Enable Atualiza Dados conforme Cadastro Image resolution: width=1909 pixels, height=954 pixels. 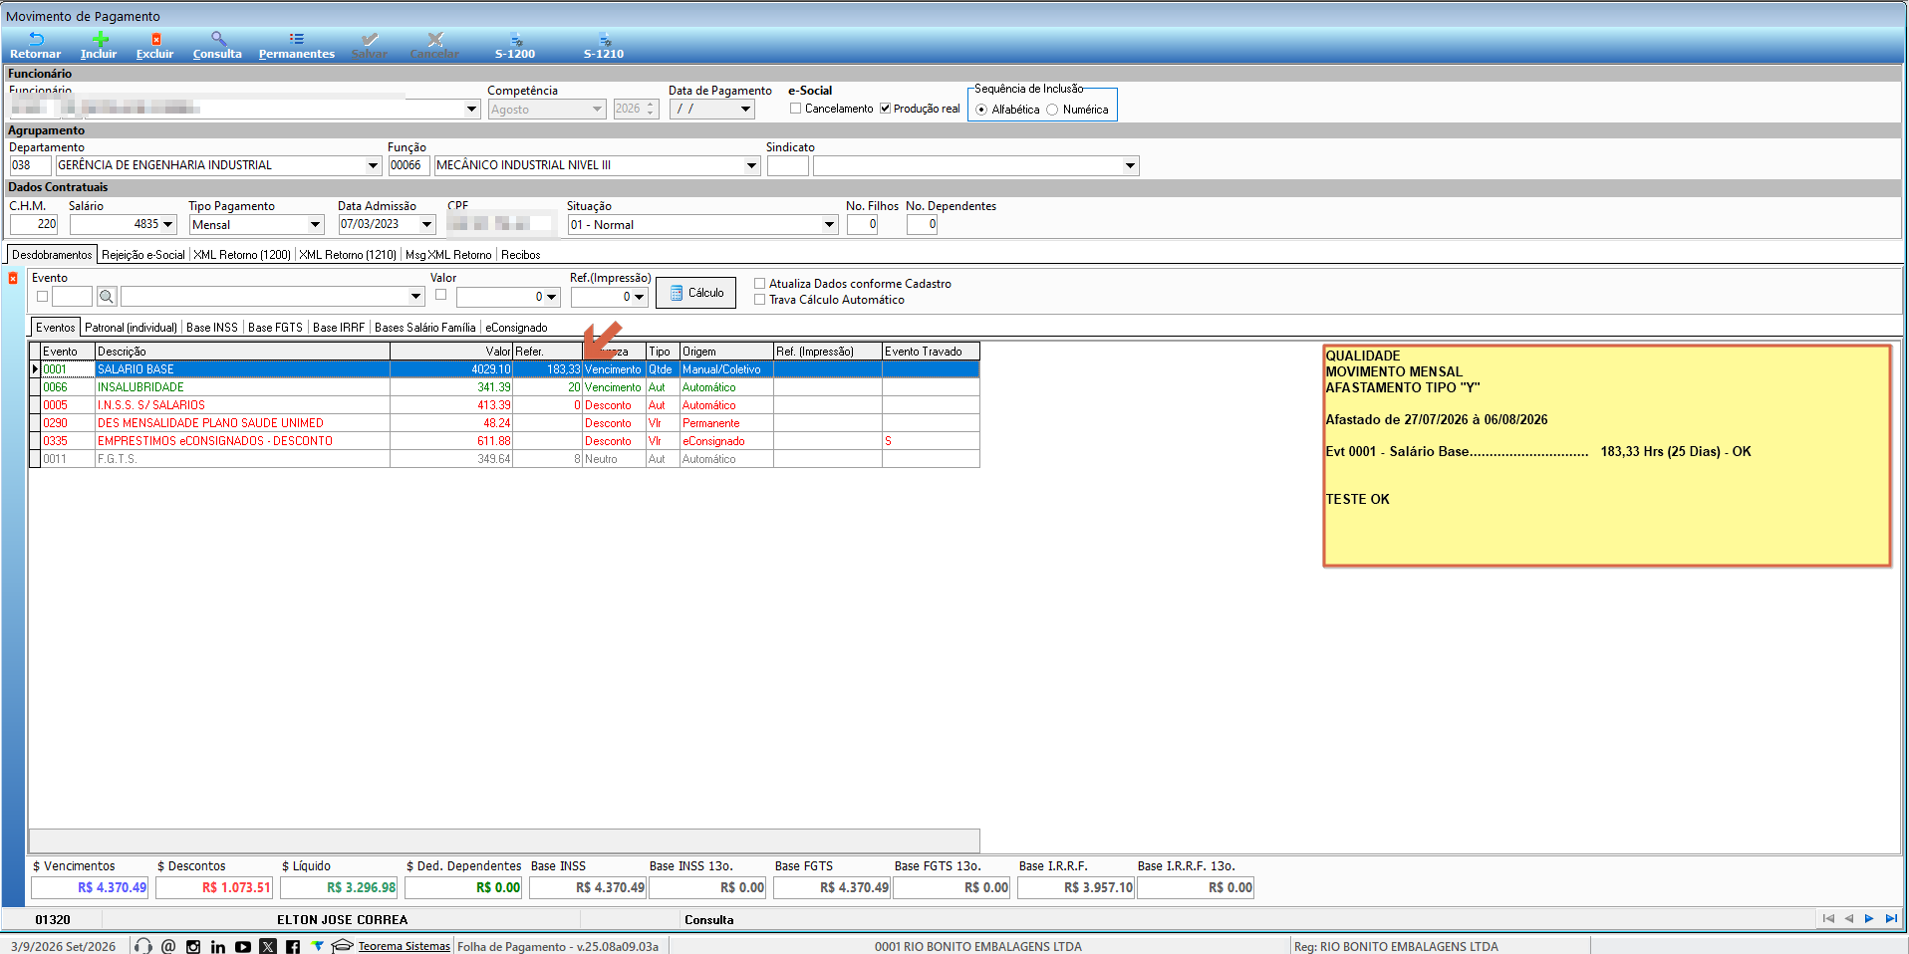coord(760,284)
